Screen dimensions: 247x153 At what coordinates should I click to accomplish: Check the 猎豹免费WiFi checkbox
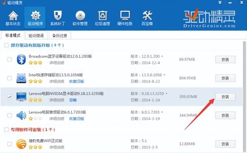coord(10,144)
